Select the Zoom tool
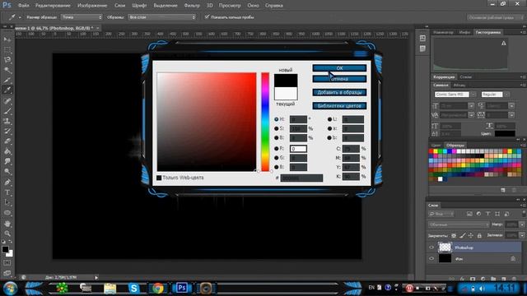This screenshot has height=296, width=527. click(7, 234)
